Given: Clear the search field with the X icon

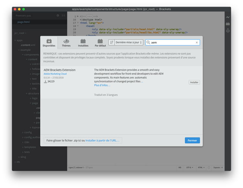Looking at the screenshot, I should pos(197,42).
